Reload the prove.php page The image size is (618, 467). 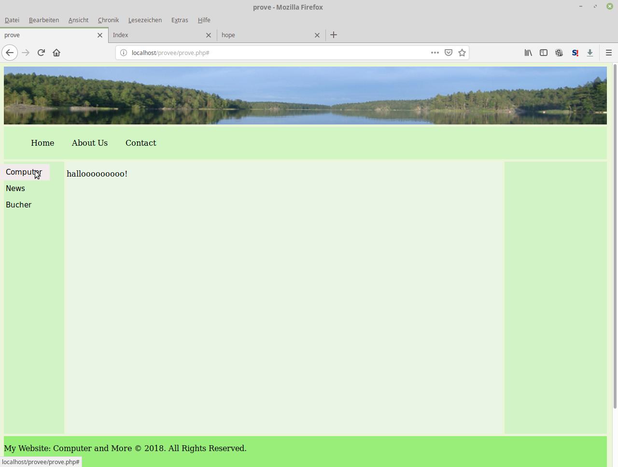[41, 53]
